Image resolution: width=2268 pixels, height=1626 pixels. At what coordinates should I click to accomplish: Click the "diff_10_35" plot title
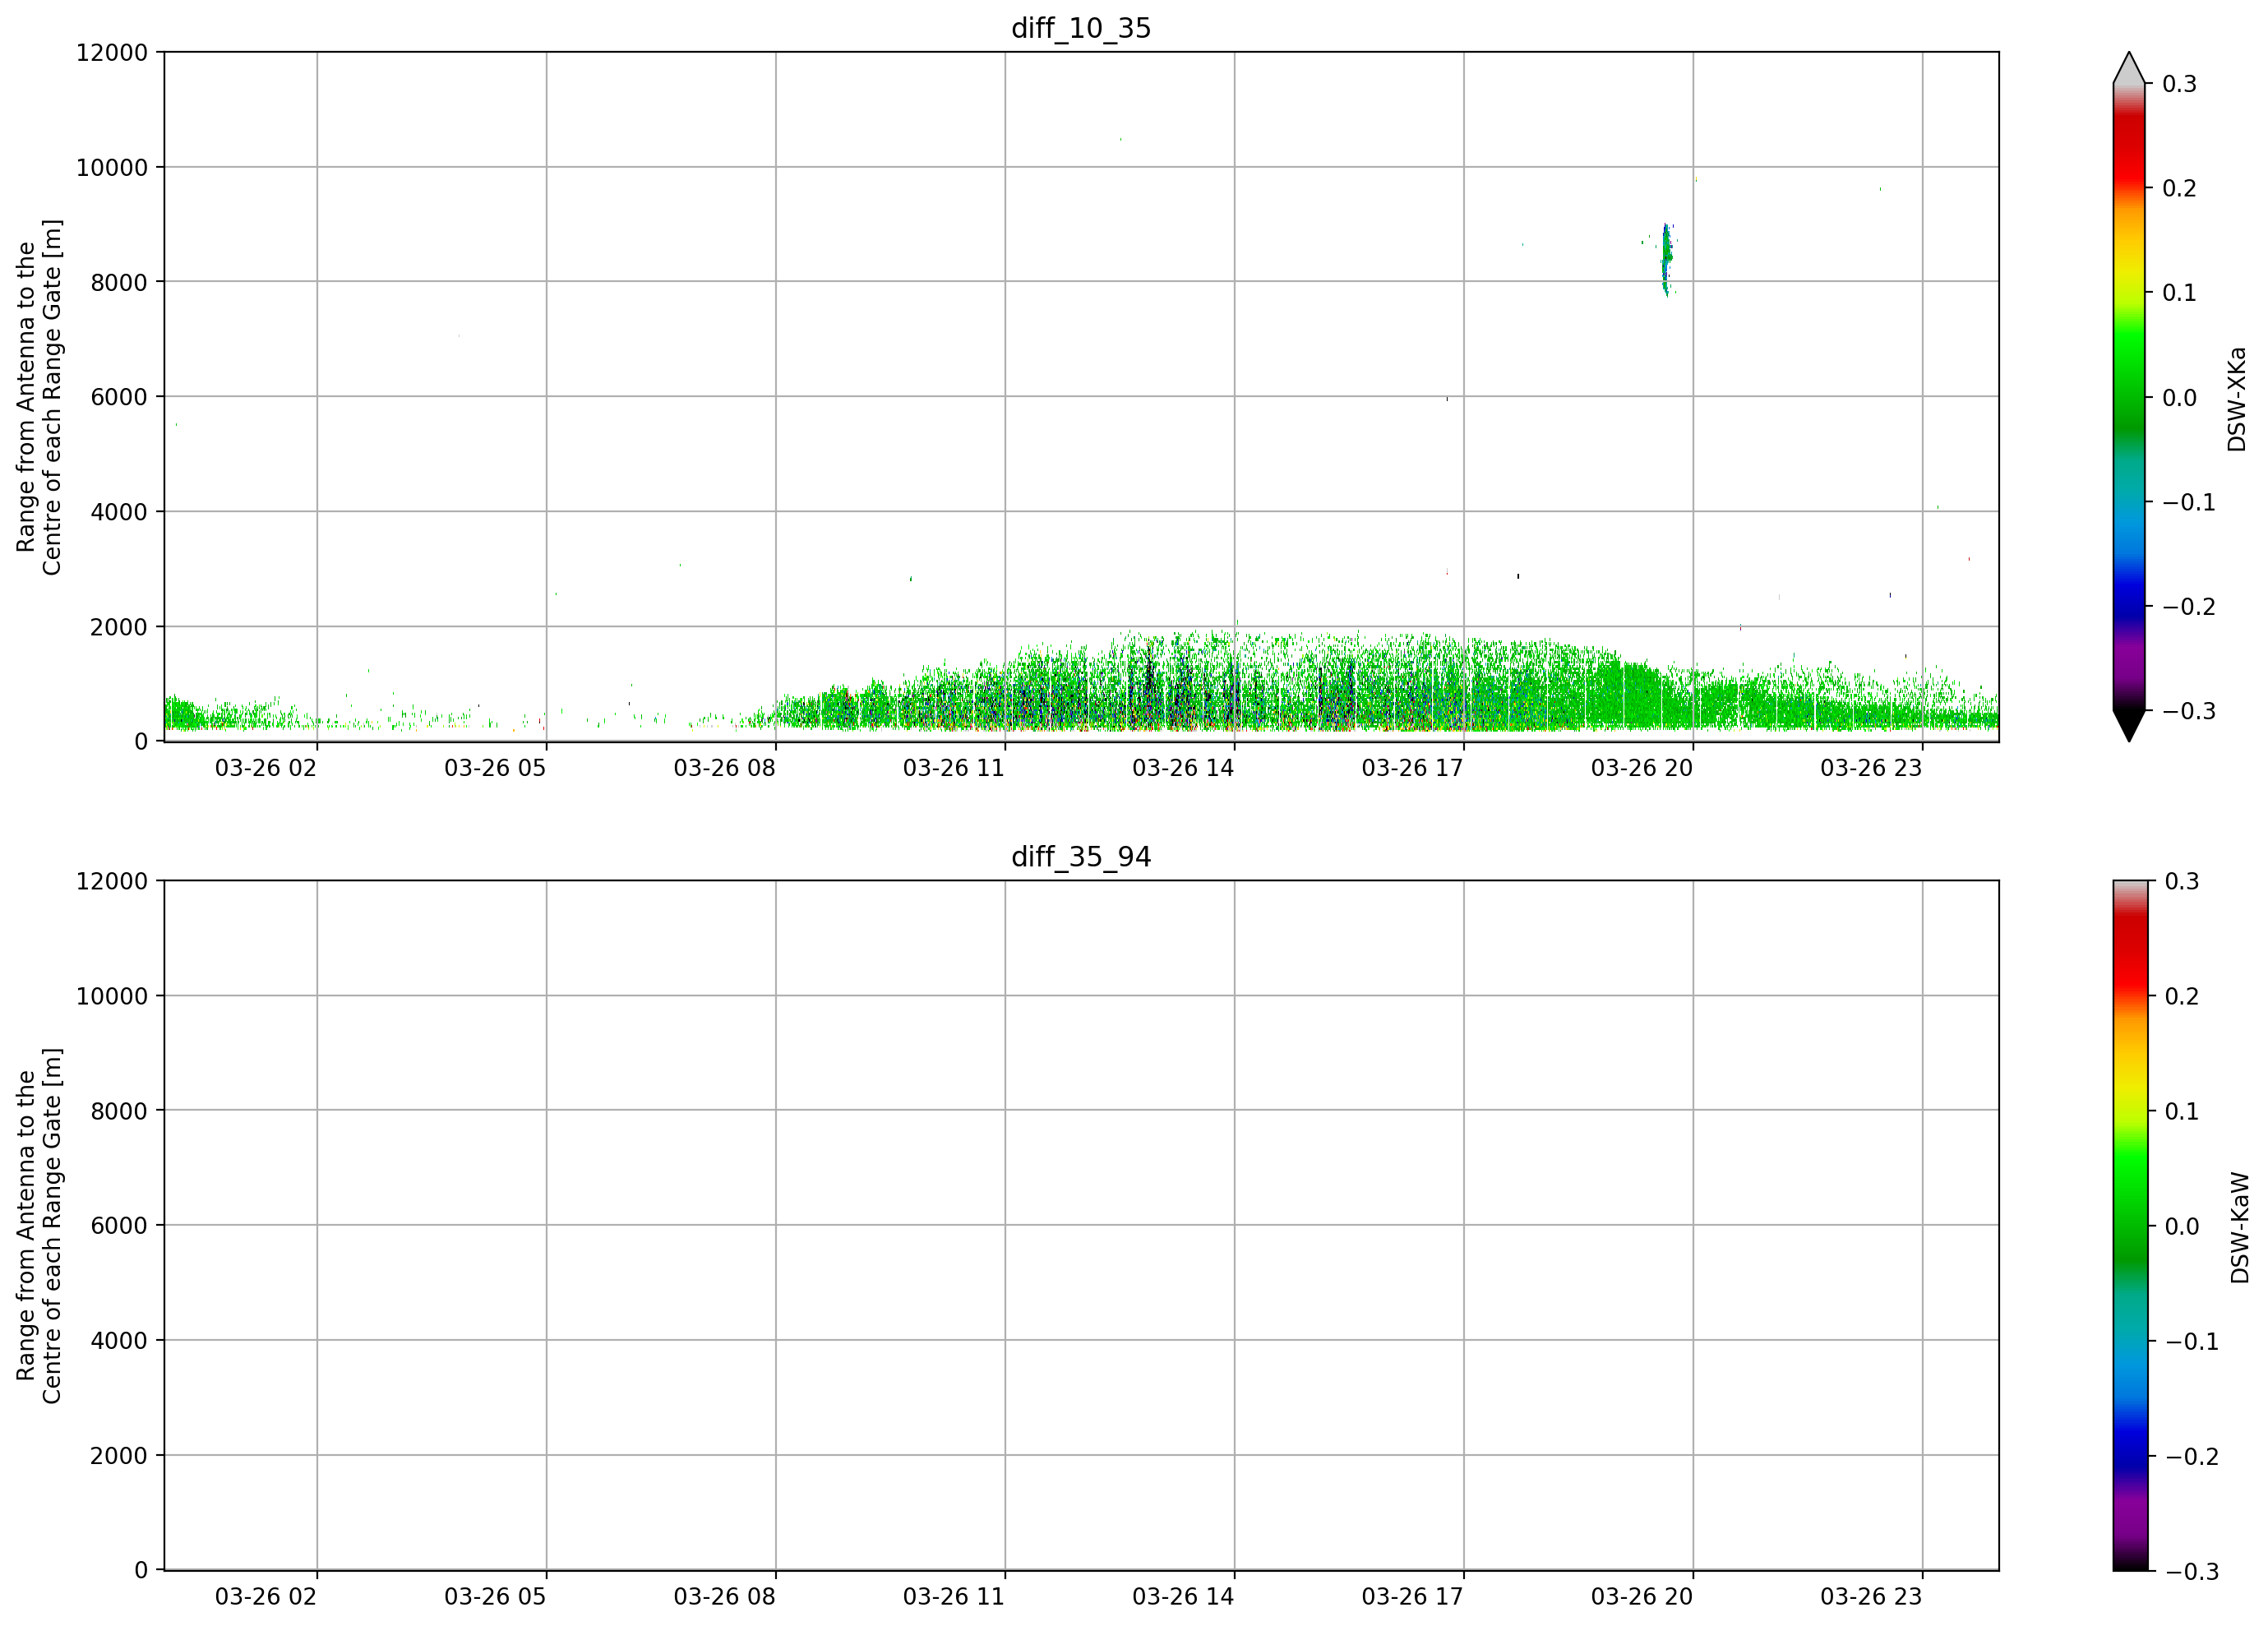pos(1081,28)
